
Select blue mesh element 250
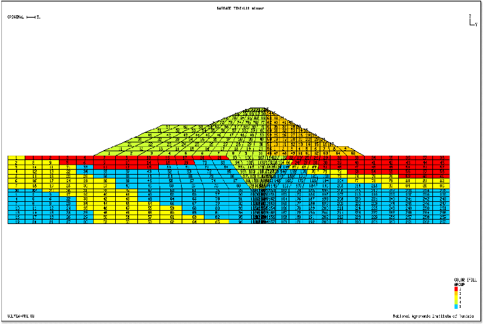(x=424, y=208)
